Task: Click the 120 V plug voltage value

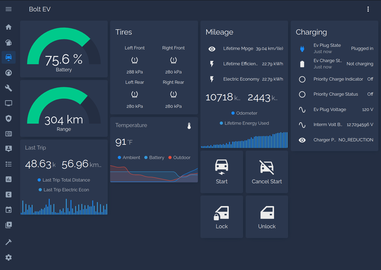Action: click(367, 109)
